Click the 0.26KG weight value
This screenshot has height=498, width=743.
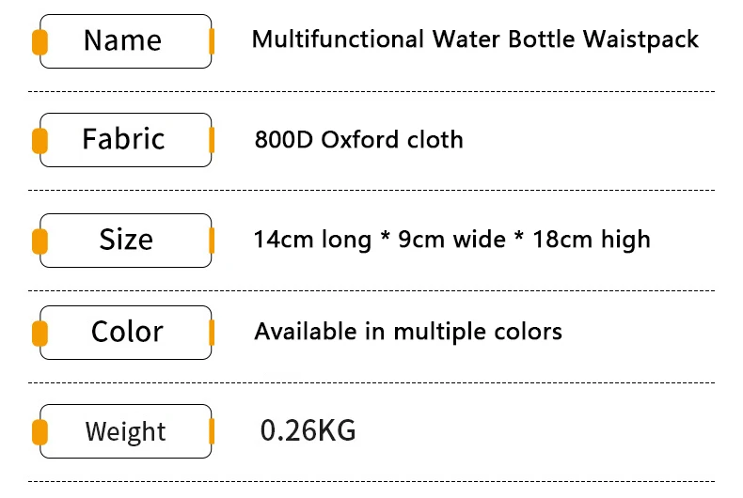308,431
